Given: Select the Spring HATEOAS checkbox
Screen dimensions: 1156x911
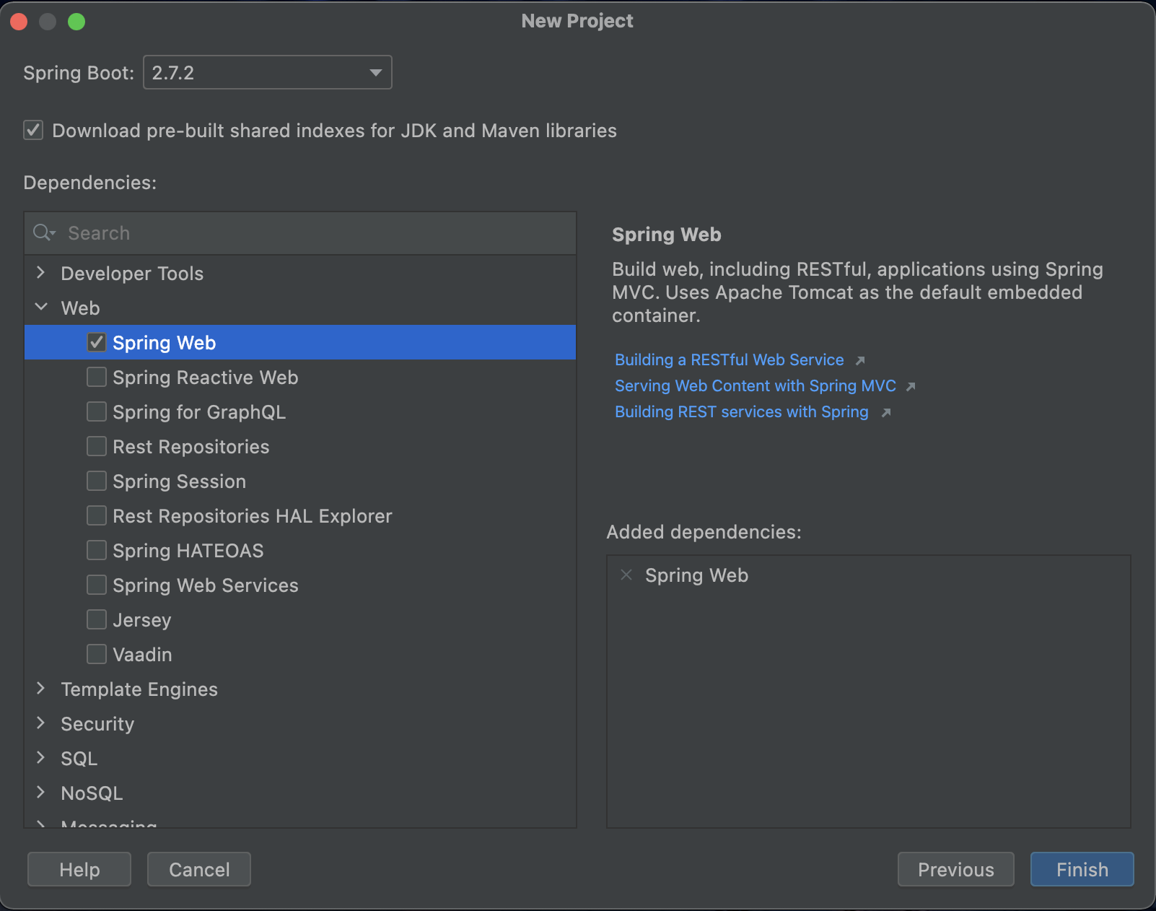Looking at the screenshot, I should click(x=97, y=550).
